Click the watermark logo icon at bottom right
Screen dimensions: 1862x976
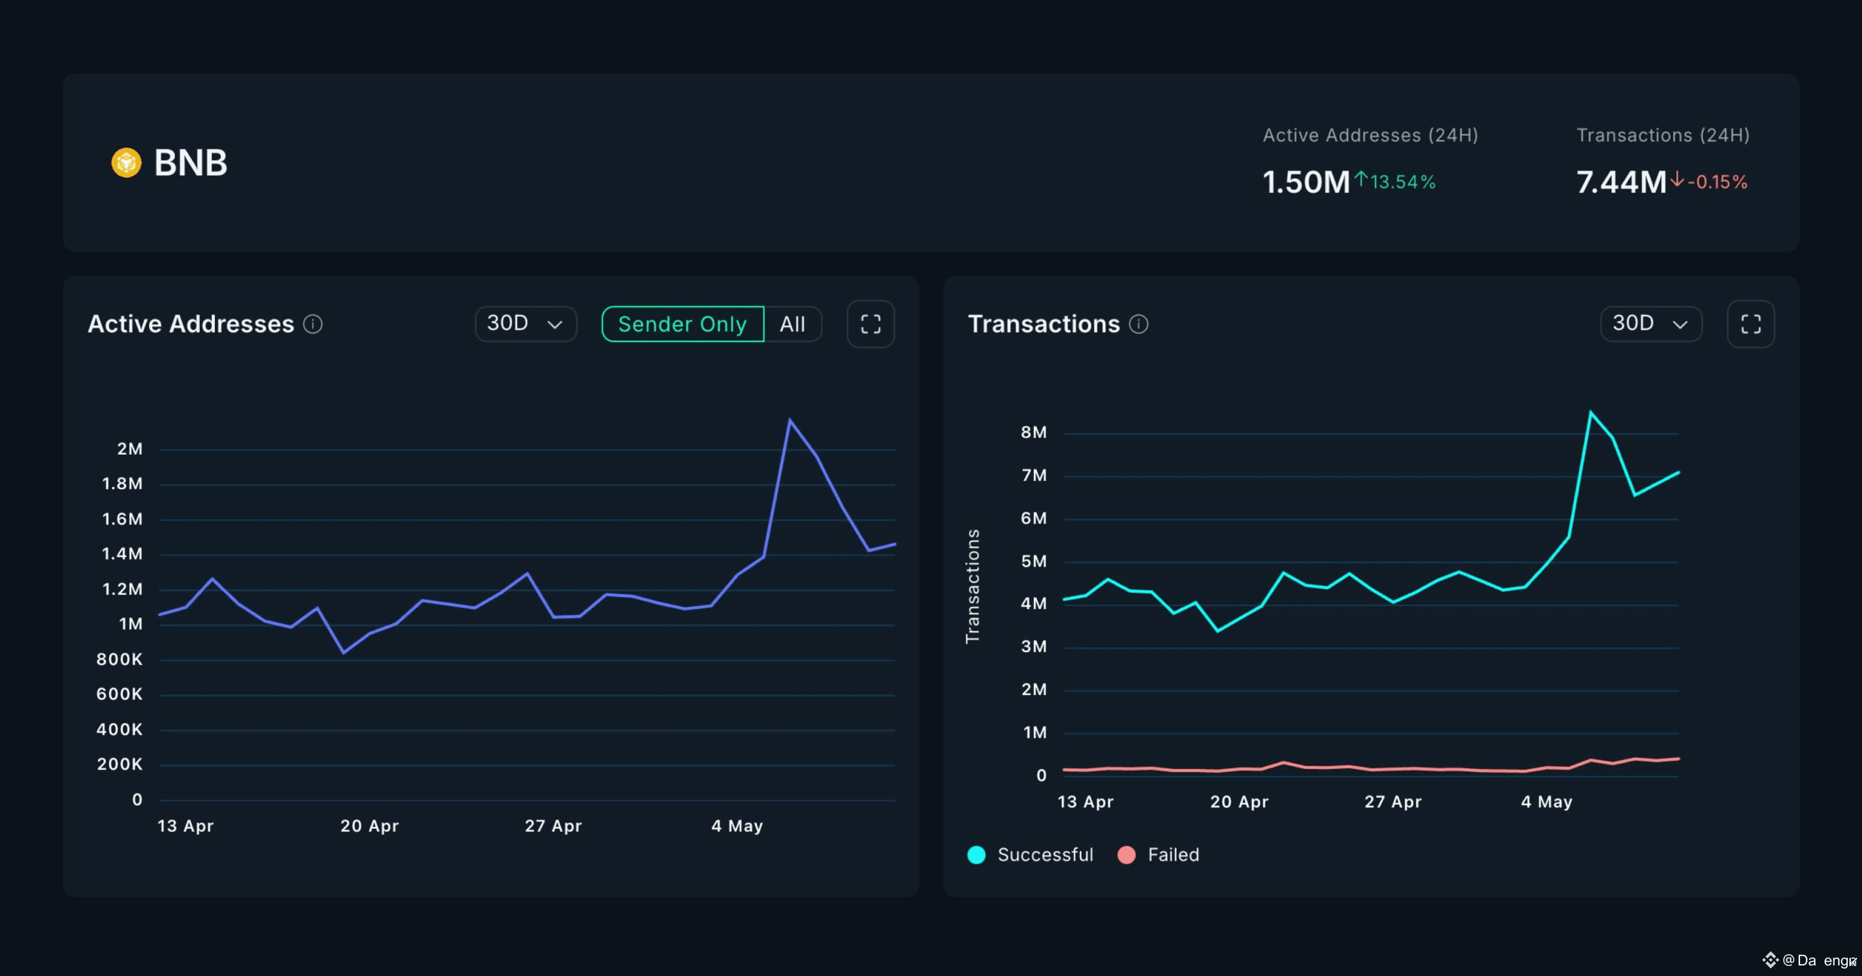click(x=1770, y=959)
